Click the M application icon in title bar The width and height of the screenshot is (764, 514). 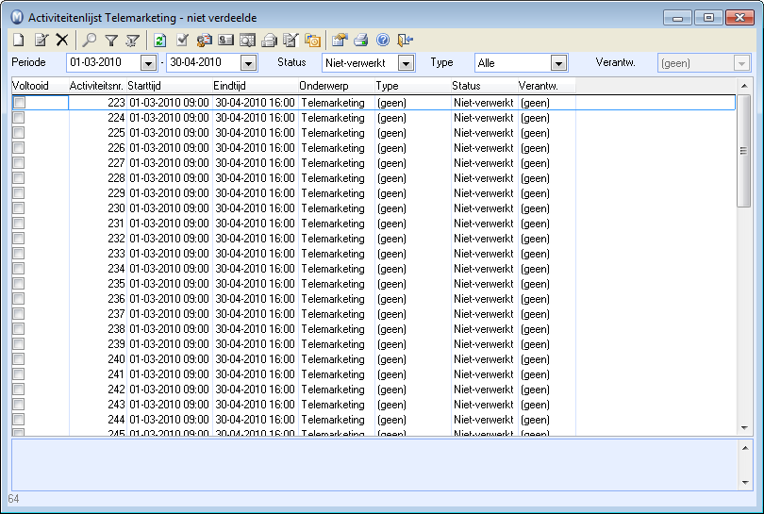pyautogui.click(x=17, y=17)
